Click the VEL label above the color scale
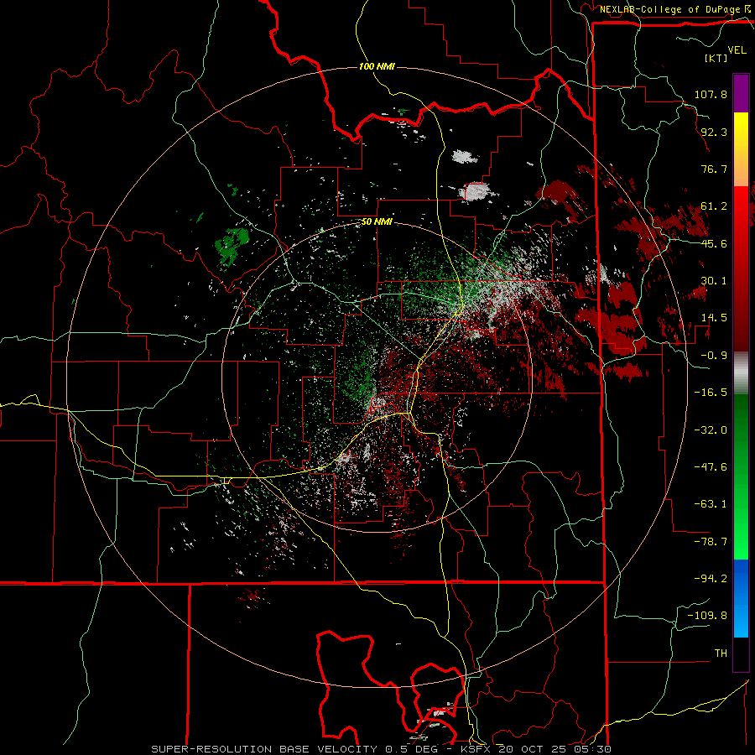This screenshot has height=755, width=755. 737,50
